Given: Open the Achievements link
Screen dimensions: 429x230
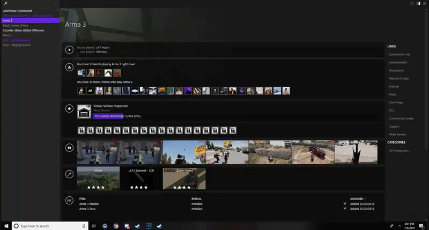Looking at the screenshot, I should coord(398,63).
